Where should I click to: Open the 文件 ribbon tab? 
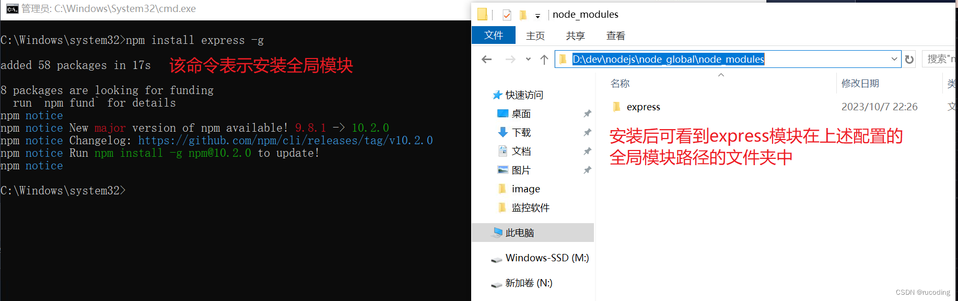tap(494, 36)
